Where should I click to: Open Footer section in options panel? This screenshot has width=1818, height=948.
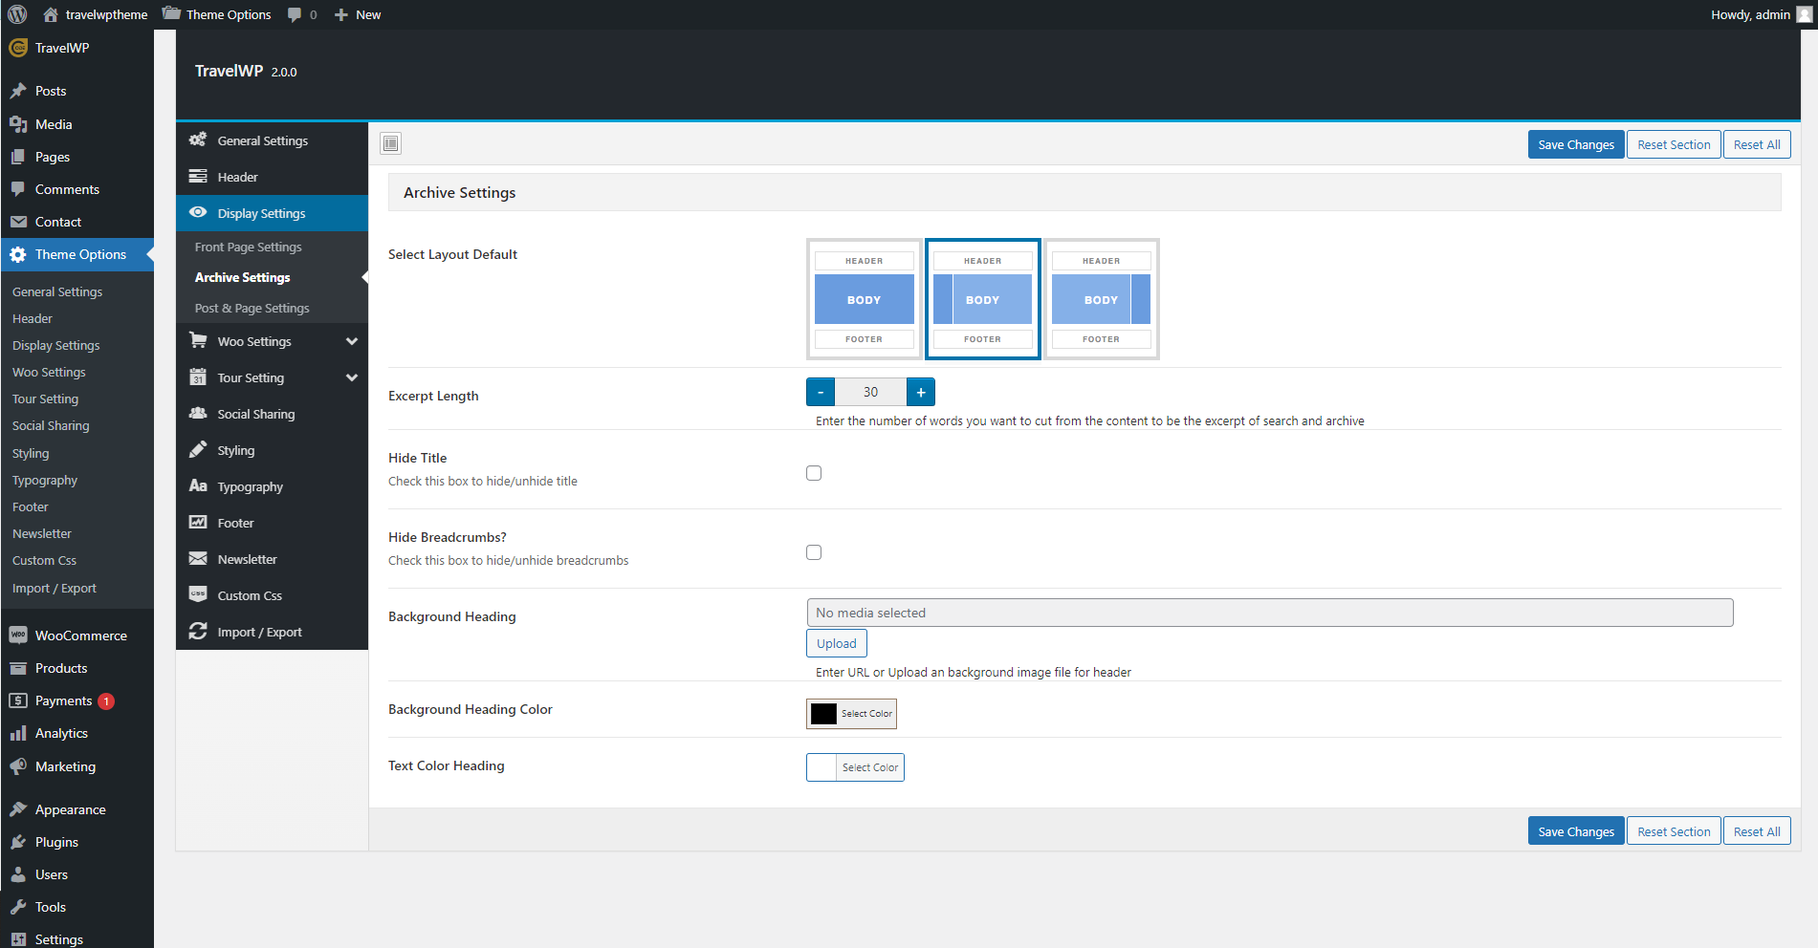tap(272, 523)
